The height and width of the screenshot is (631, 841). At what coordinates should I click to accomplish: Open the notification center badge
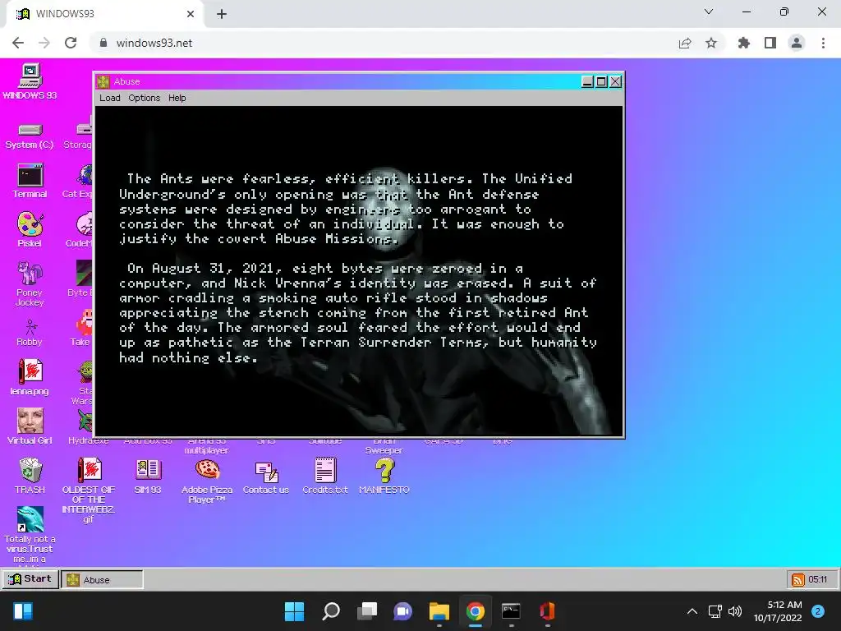tap(818, 611)
